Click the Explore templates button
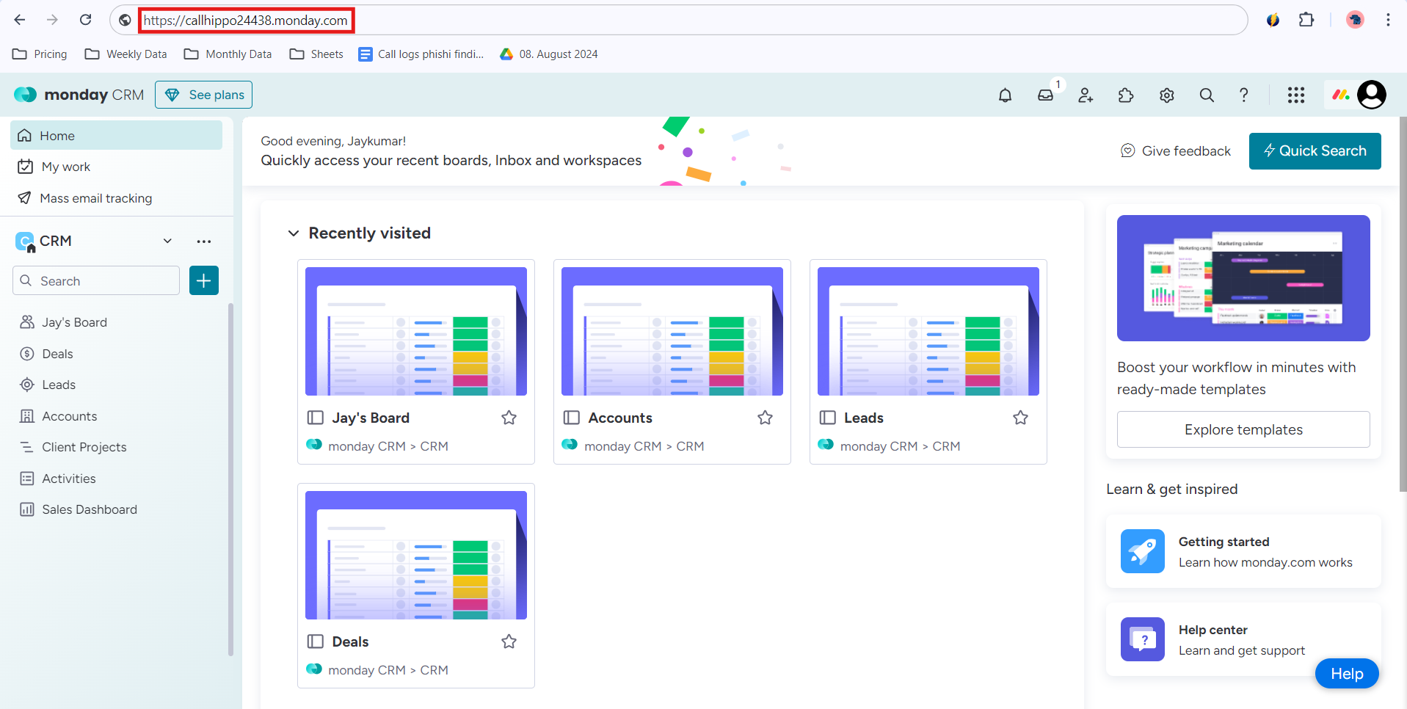Image resolution: width=1407 pixels, height=709 pixels. (x=1243, y=429)
